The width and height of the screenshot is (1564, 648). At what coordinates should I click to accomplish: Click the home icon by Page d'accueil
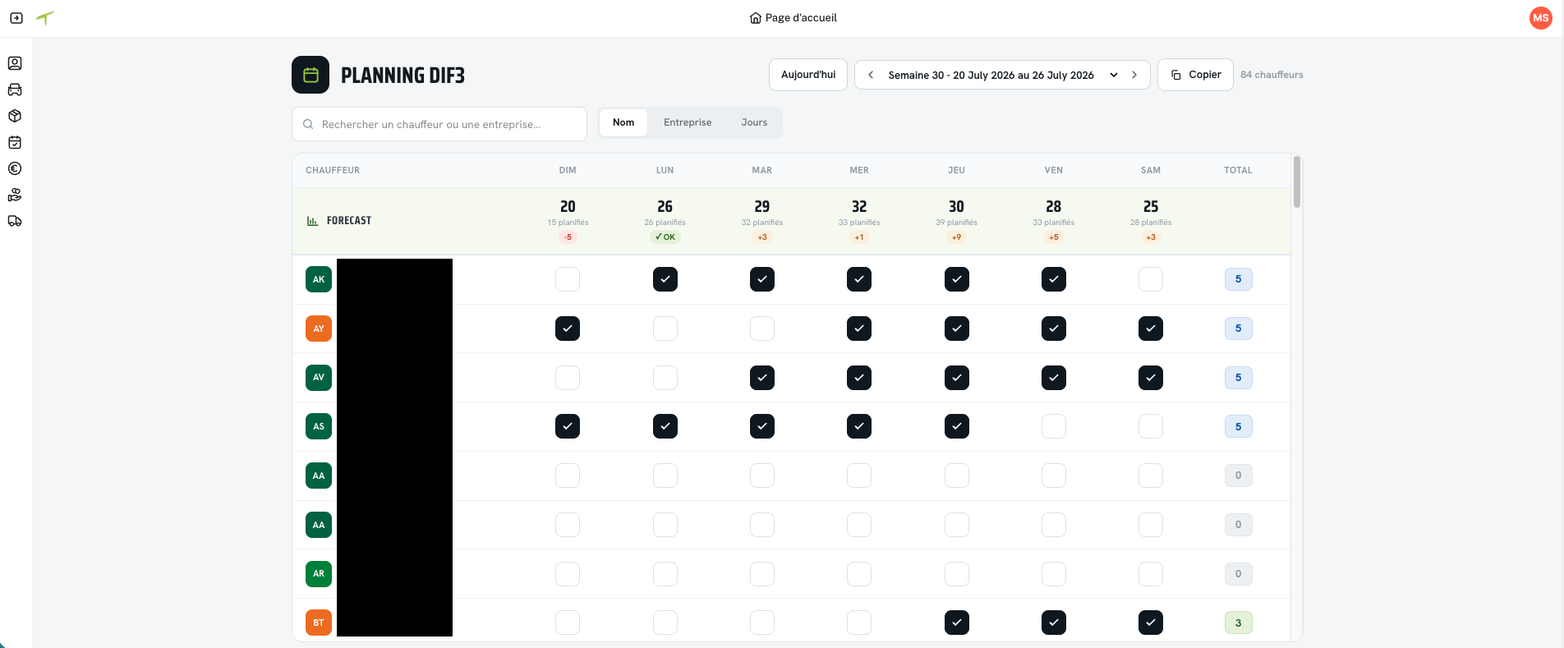(x=756, y=18)
